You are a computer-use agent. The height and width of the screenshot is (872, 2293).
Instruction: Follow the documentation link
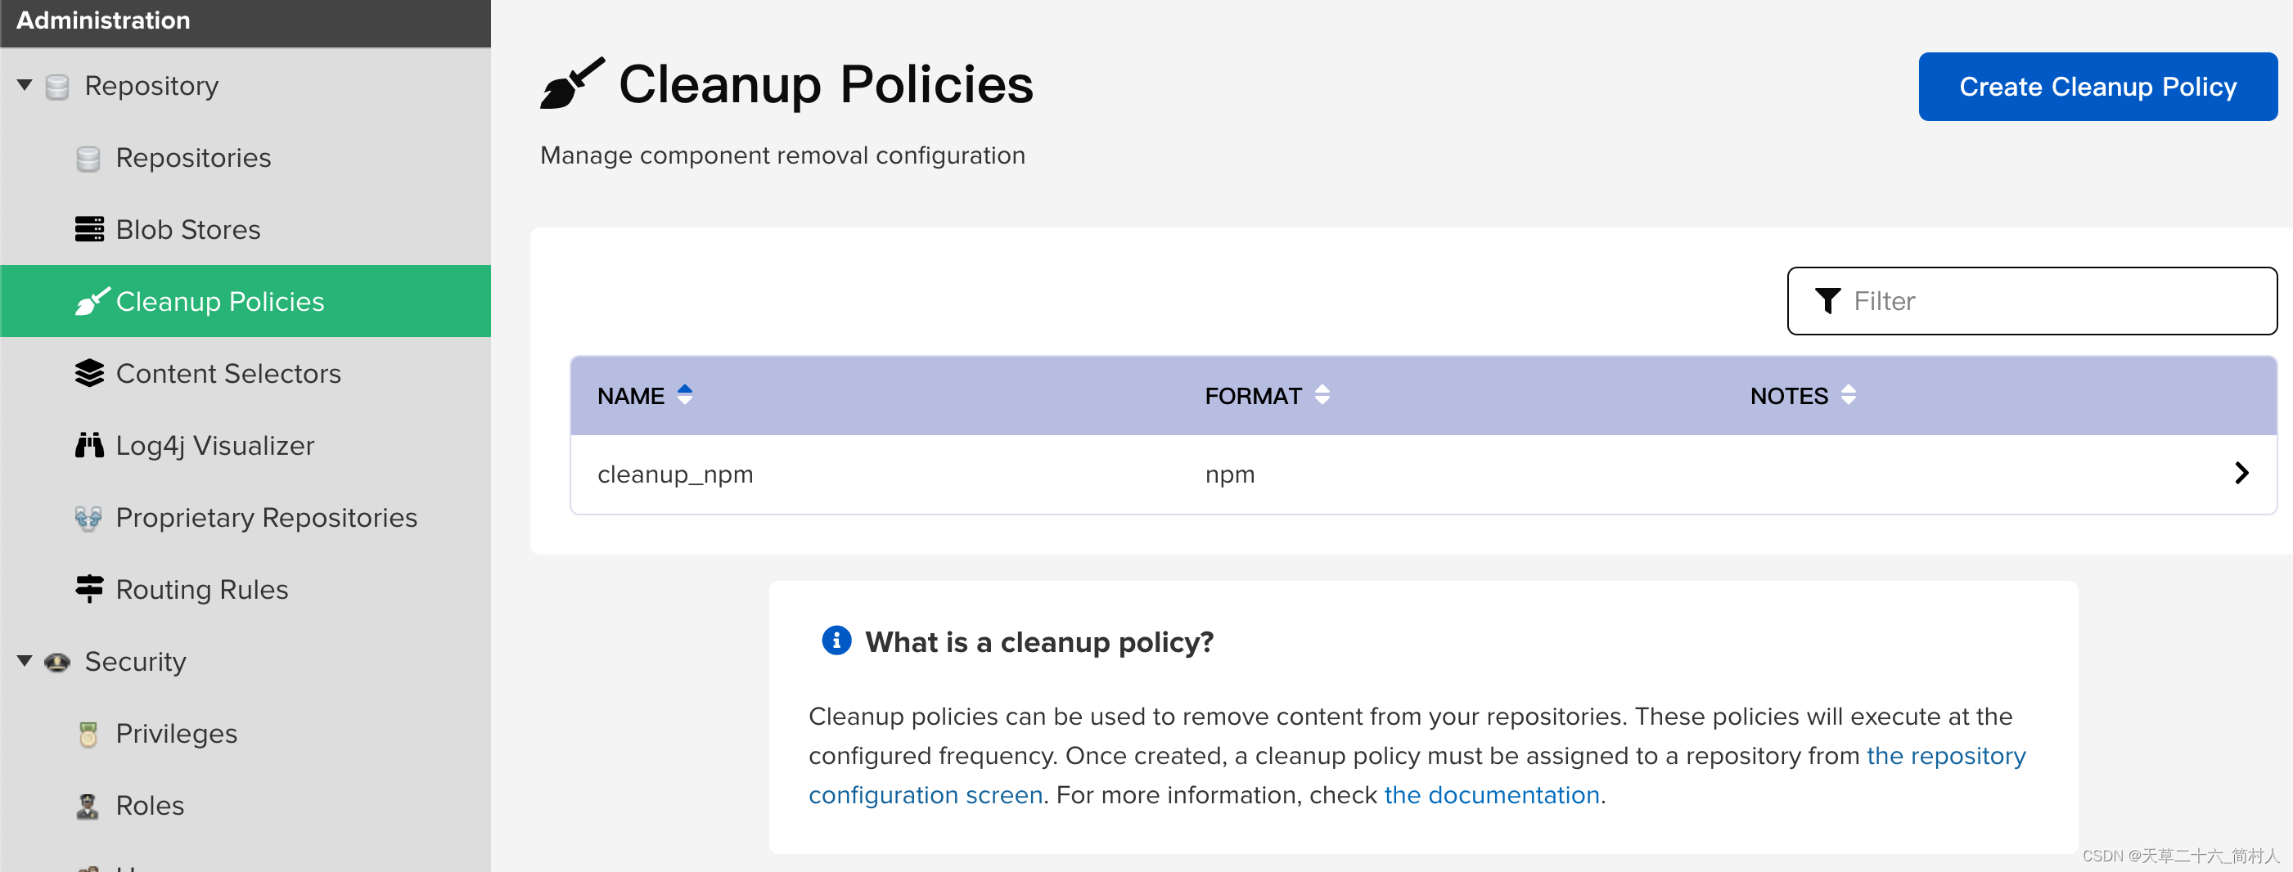click(1491, 794)
